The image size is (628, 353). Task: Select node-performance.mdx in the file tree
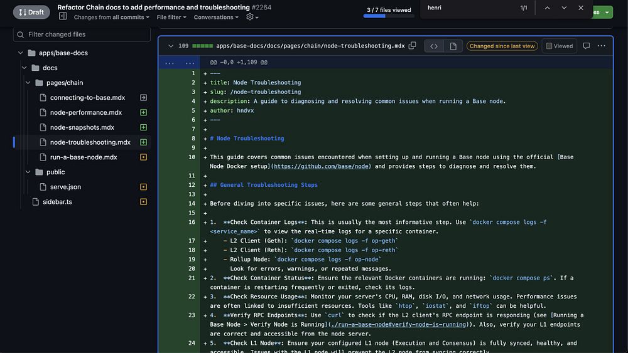click(86, 113)
